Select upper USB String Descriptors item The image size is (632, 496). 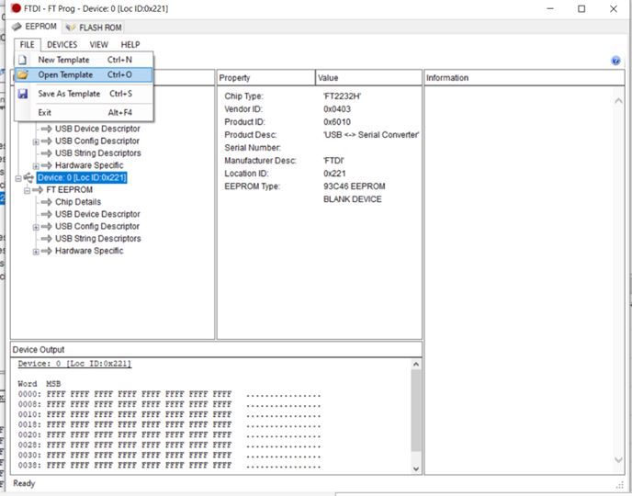point(98,153)
